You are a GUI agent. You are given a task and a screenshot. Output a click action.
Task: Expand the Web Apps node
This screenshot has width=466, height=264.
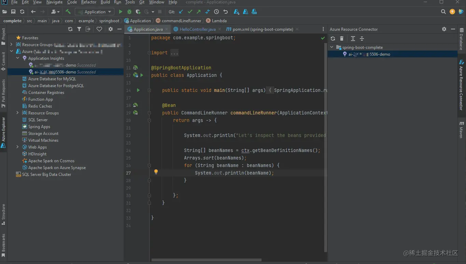pyautogui.click(x=17, y=147)
